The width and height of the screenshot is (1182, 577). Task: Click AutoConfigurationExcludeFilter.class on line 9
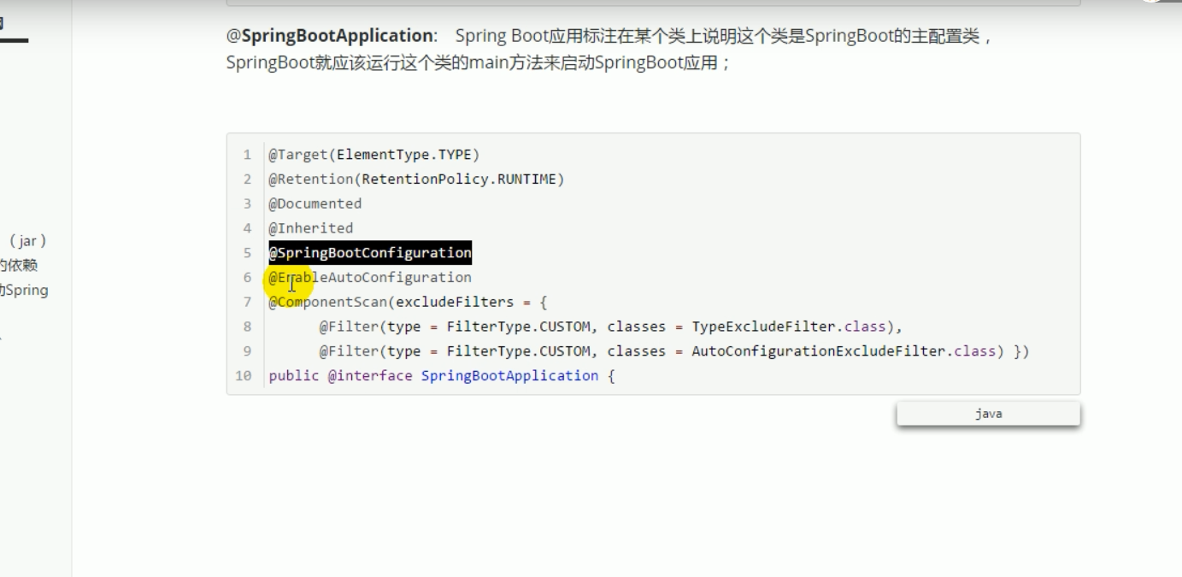(844, 351)
